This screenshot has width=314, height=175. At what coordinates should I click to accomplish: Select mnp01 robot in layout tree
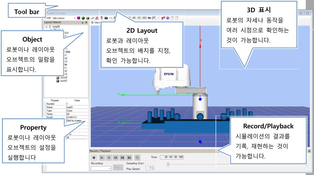pos(56,27)
